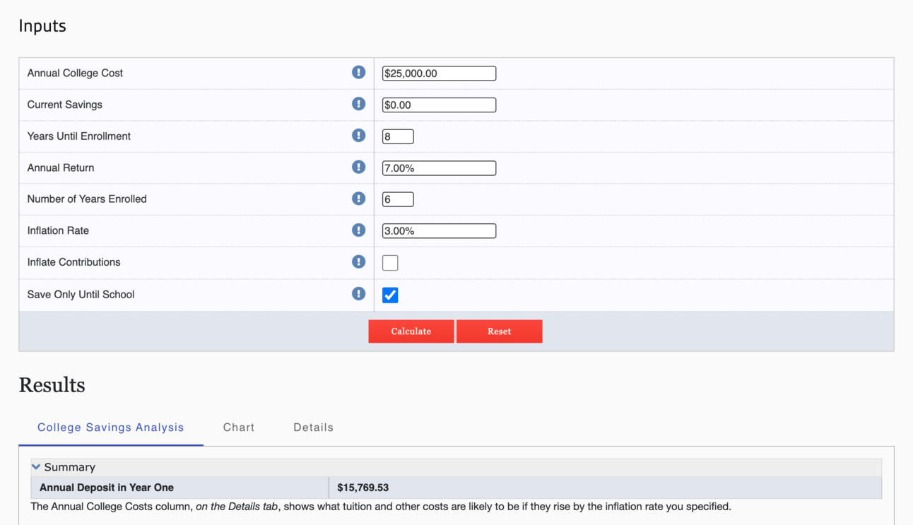Viewport: 913px width, 525px height.
Task: Switch to the College Savings Analysis tab
Action: pyautogui.click(x=111, y=427)
